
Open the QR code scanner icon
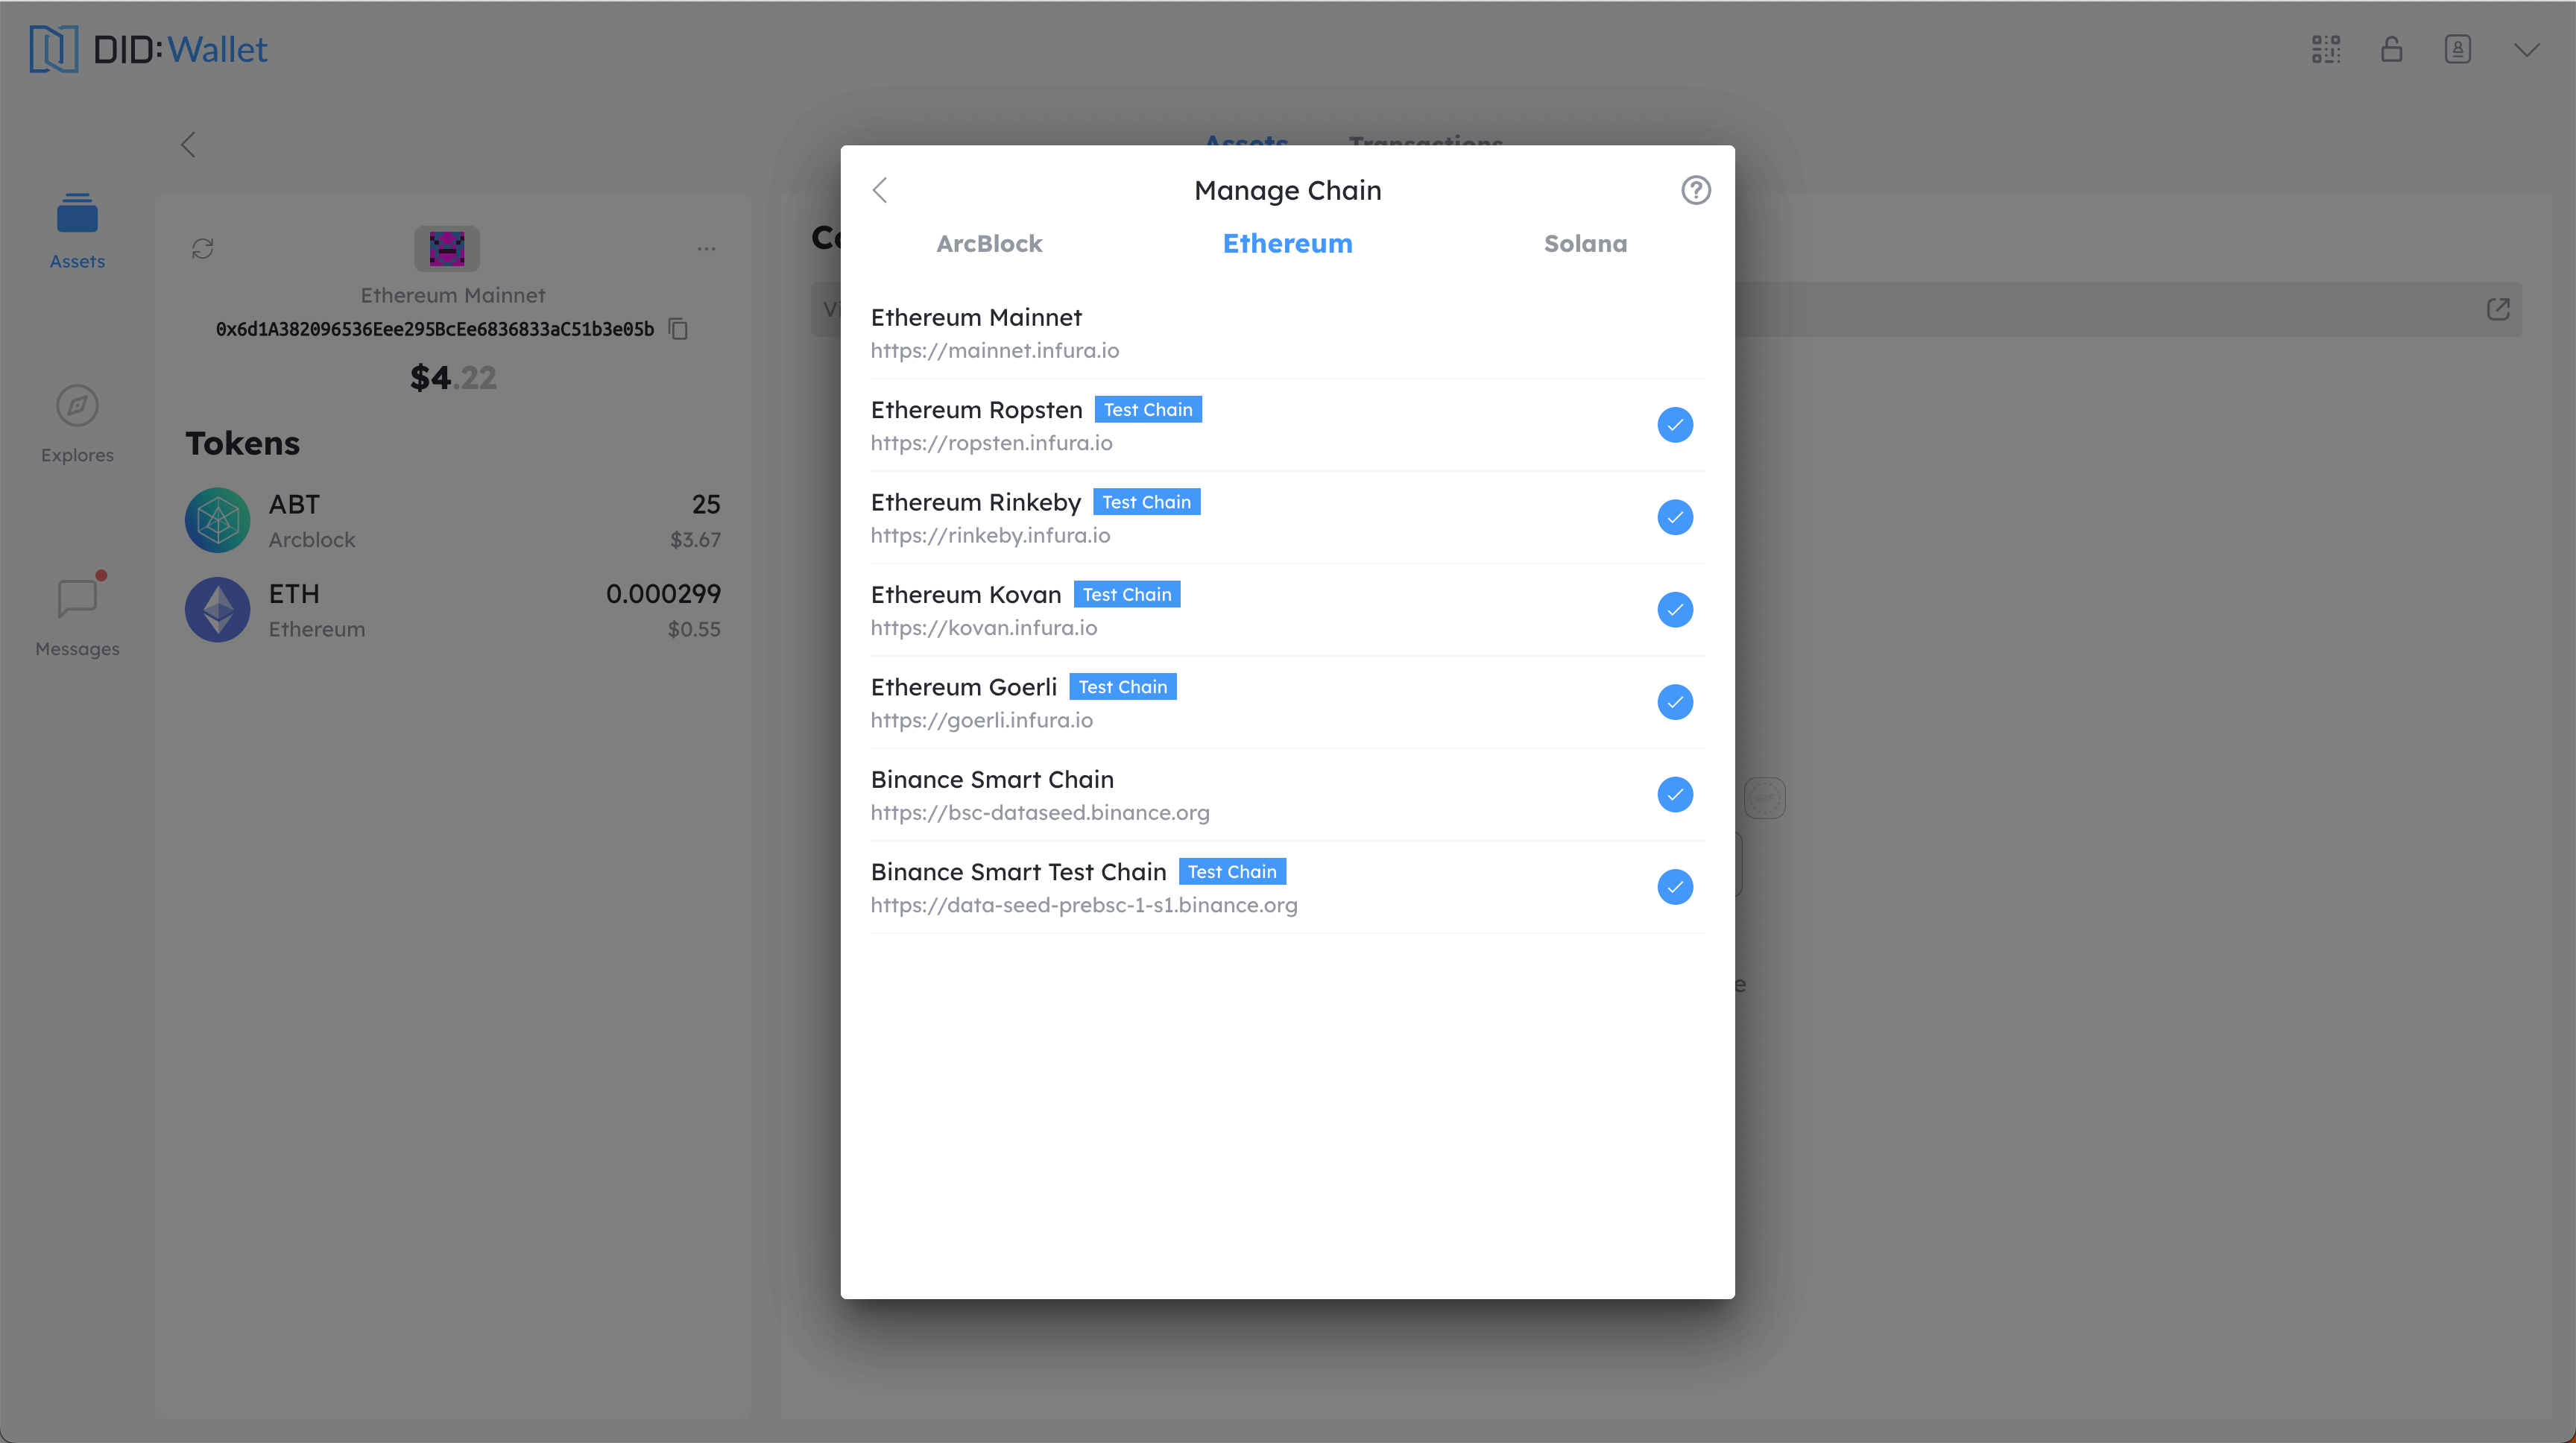(2326, 49)
